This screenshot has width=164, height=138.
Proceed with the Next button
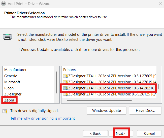[x=121, y=133]
